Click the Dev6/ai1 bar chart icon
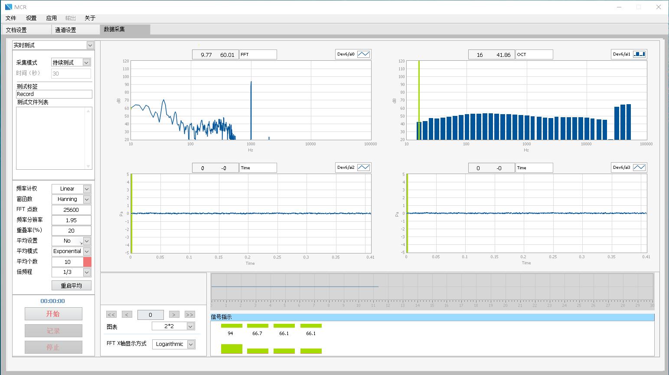This screenshot has height=375, width=669. point(639,54)
